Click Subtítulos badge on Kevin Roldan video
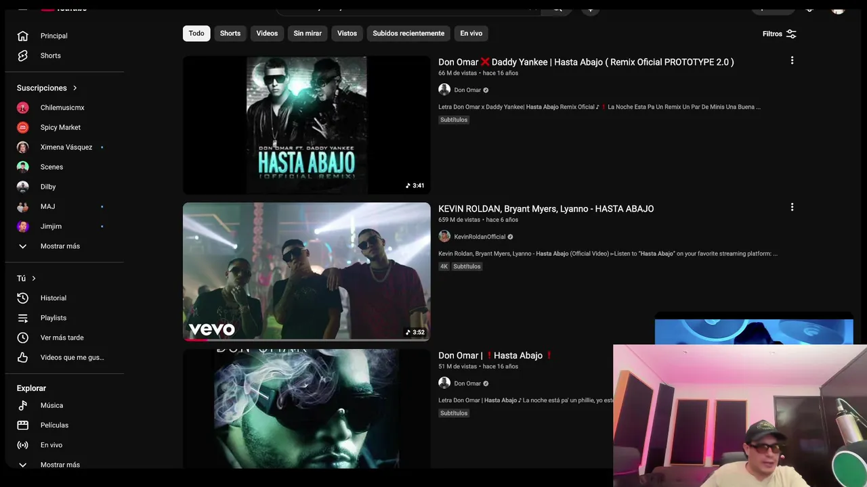 (x=467, y=266)
